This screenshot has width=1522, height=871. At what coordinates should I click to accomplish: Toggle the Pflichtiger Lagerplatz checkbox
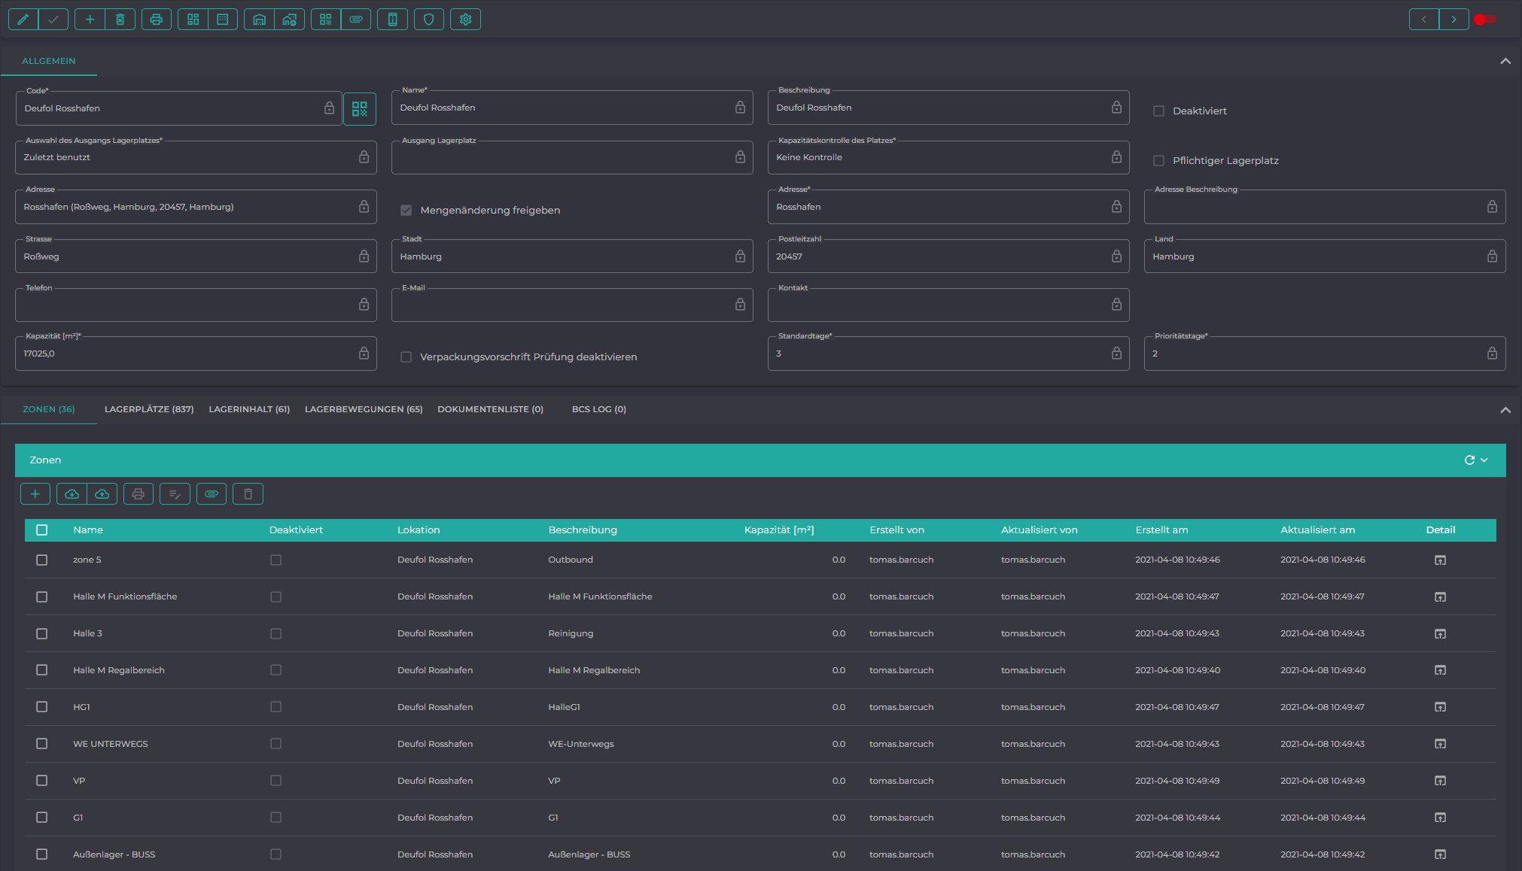click(1159, 161)
